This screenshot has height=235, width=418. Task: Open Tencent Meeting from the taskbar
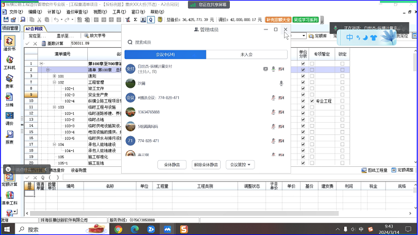pos(167,229)
